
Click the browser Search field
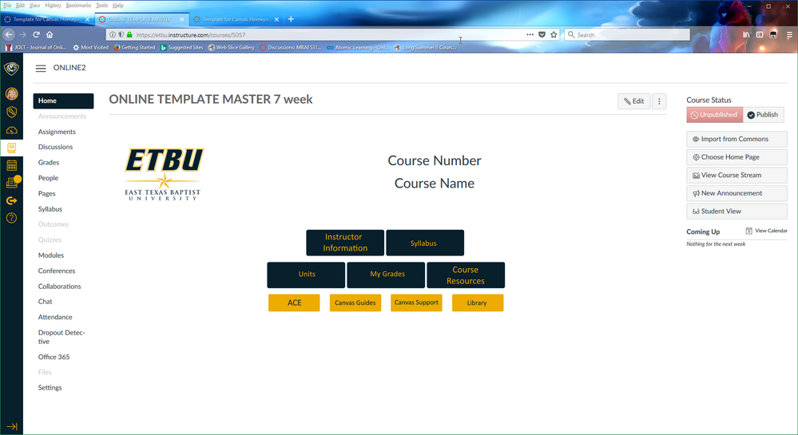[x=627, y=34]
